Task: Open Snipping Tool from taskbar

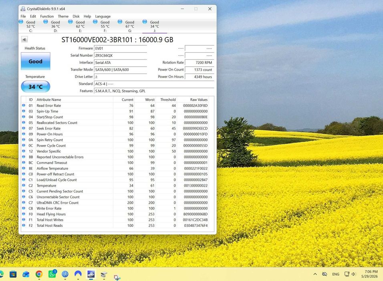Action: (x=117, y=277)
